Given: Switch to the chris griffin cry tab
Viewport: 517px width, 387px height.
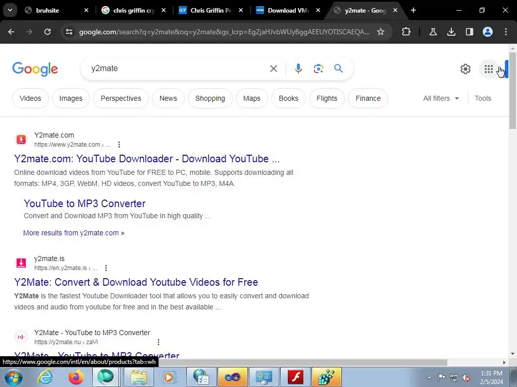Looking at the screenshot, I should tap(133, 10).
